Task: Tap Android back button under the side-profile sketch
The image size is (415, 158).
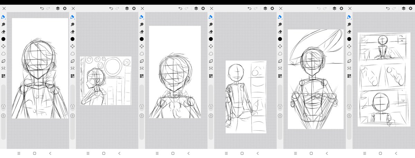Action: coord(119,153)
